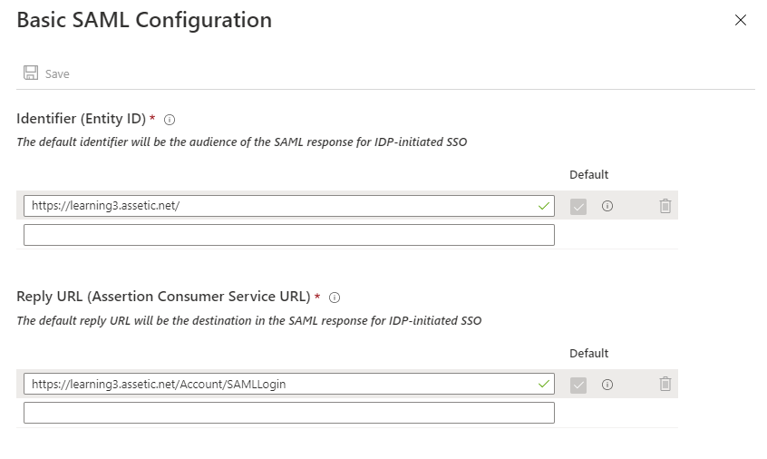Click info icon next to identifier Default checkbox
Image resolution: width=767 pixels, height=459 pixels.
(x=607, y=206)
